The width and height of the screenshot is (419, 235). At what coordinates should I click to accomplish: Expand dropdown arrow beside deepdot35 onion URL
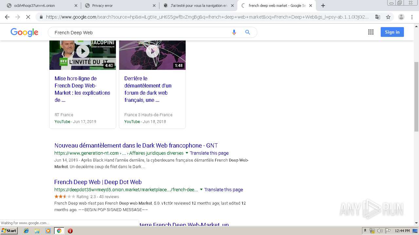[x=201, y=189]
